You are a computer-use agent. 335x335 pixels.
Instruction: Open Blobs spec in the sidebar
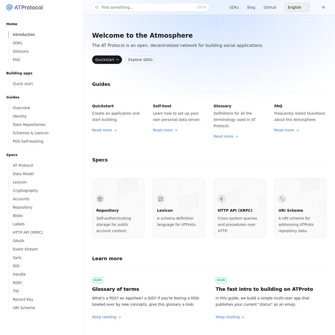coord(18,215)
